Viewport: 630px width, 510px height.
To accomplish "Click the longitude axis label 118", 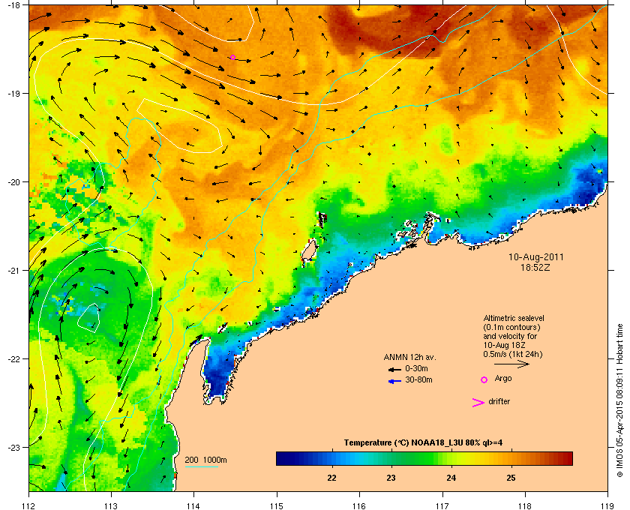I will point(525,505).
